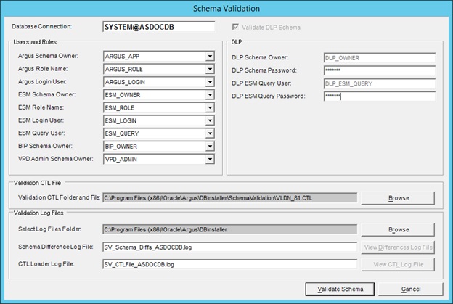Click the DLP Schema Owner field
Image resolution: width=453 pixels, height=304 pixels.
[x=380, y=58]
